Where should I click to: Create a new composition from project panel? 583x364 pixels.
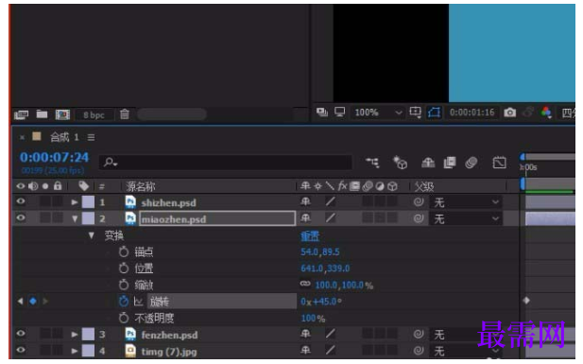(x=62, y=114)
